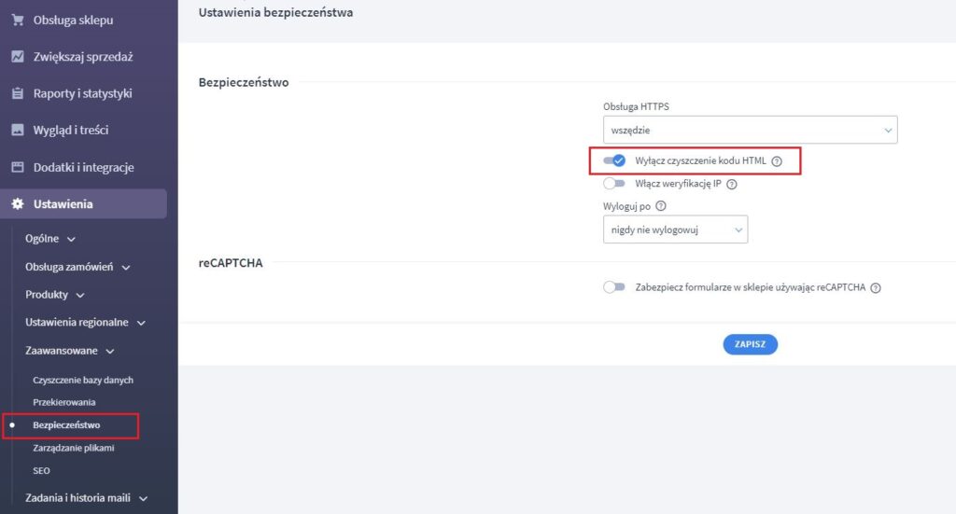Select Zarządzanie plikami in the sidebar
The height and width of the screenshot is (514, 956).
click(73, 449)
